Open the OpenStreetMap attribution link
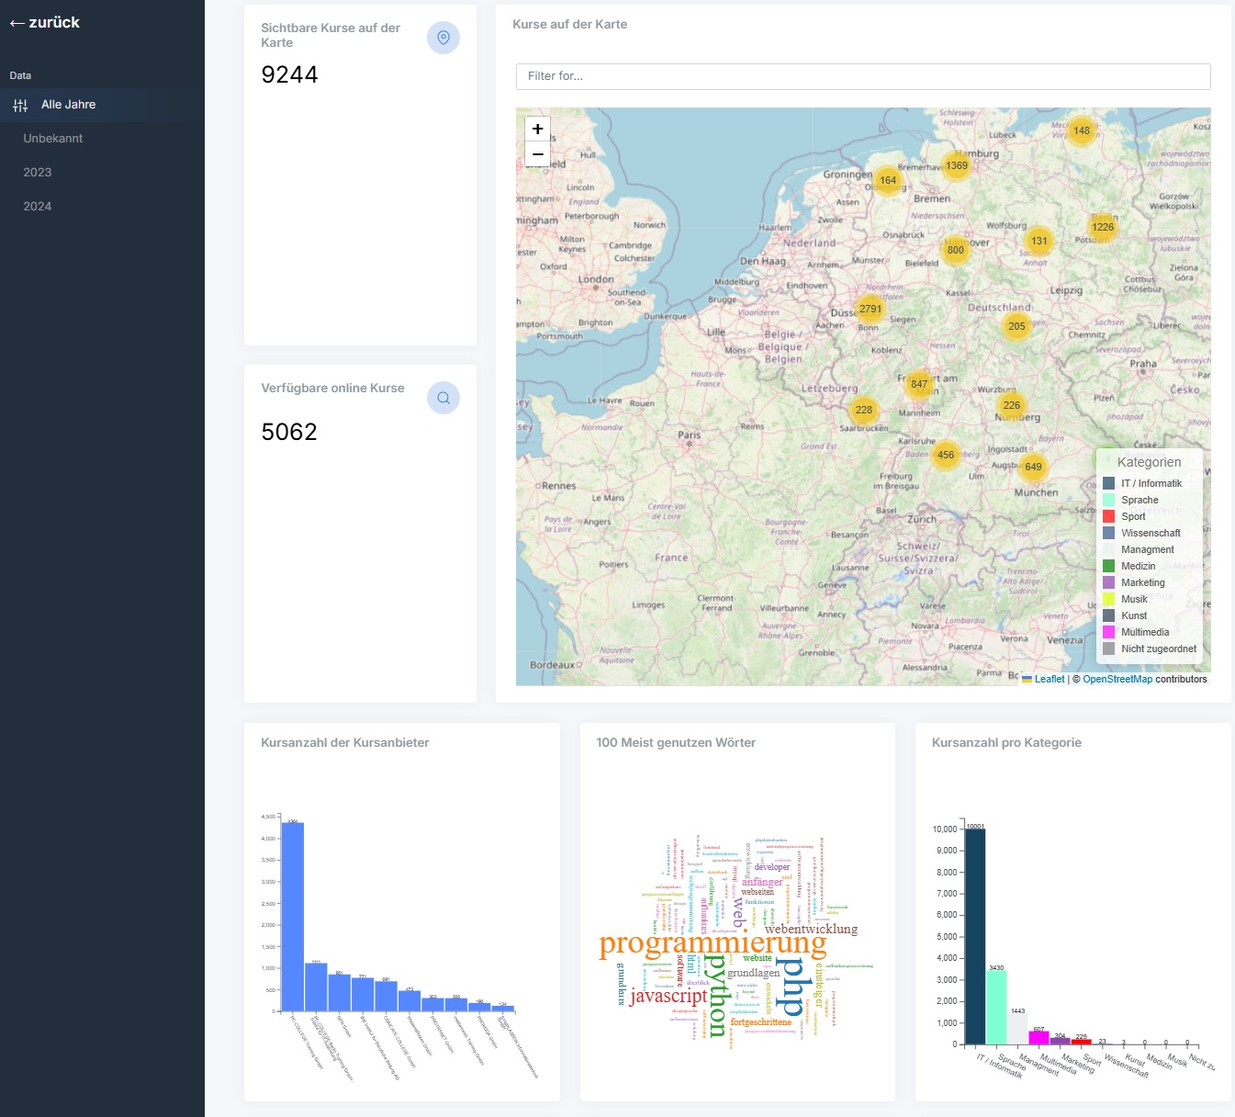 (1117, 679)
